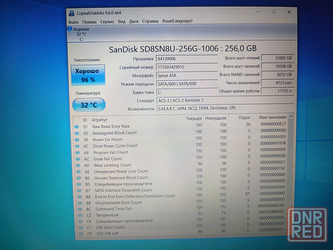Click status icon of SSD Life Left row
The height and width of the screenshot is (250, 333).
[x=81, y=234]
